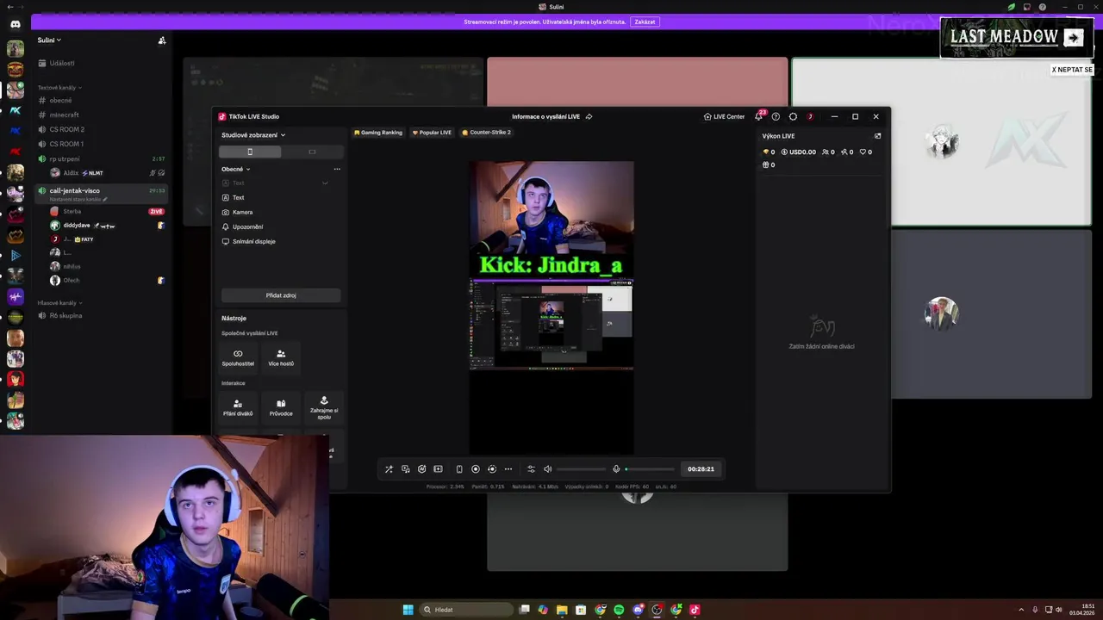Click user Sterba with ŽIVĚ badge
This screenshot has height=620, width=1103.
point(107,211)
